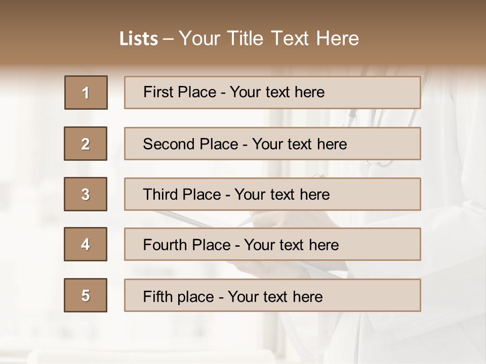Screen dimensions: 486x364
Task: Click the empty right end of the Fifth place box
Action: [385, 295]
